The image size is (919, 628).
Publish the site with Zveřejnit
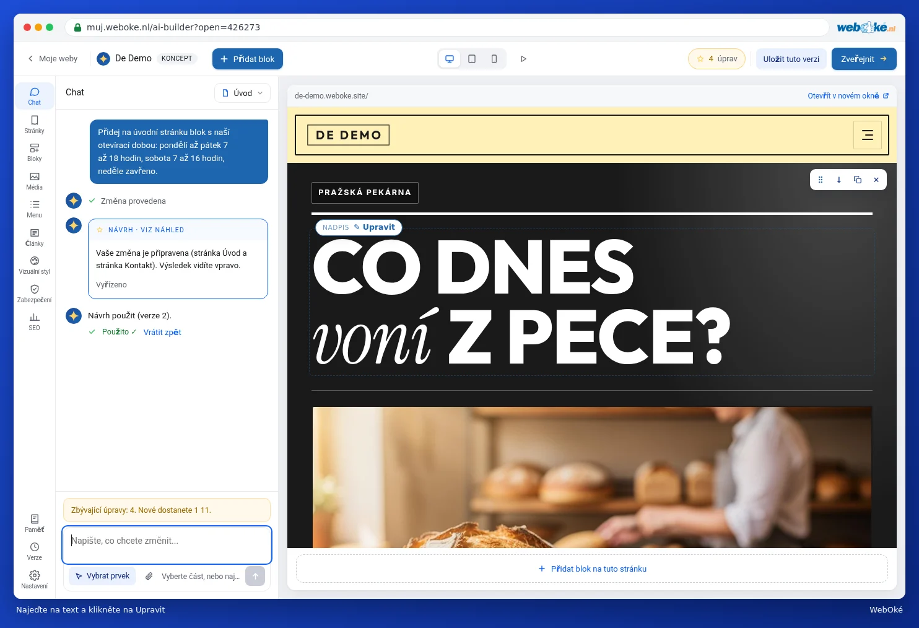point(864,59)
